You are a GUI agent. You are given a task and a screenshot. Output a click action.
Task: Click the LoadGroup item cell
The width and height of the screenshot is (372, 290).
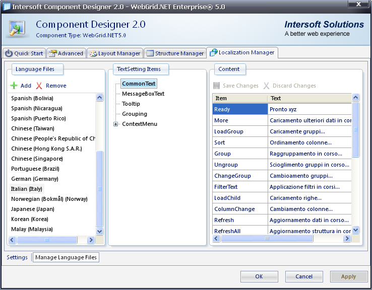pos(240,131)
